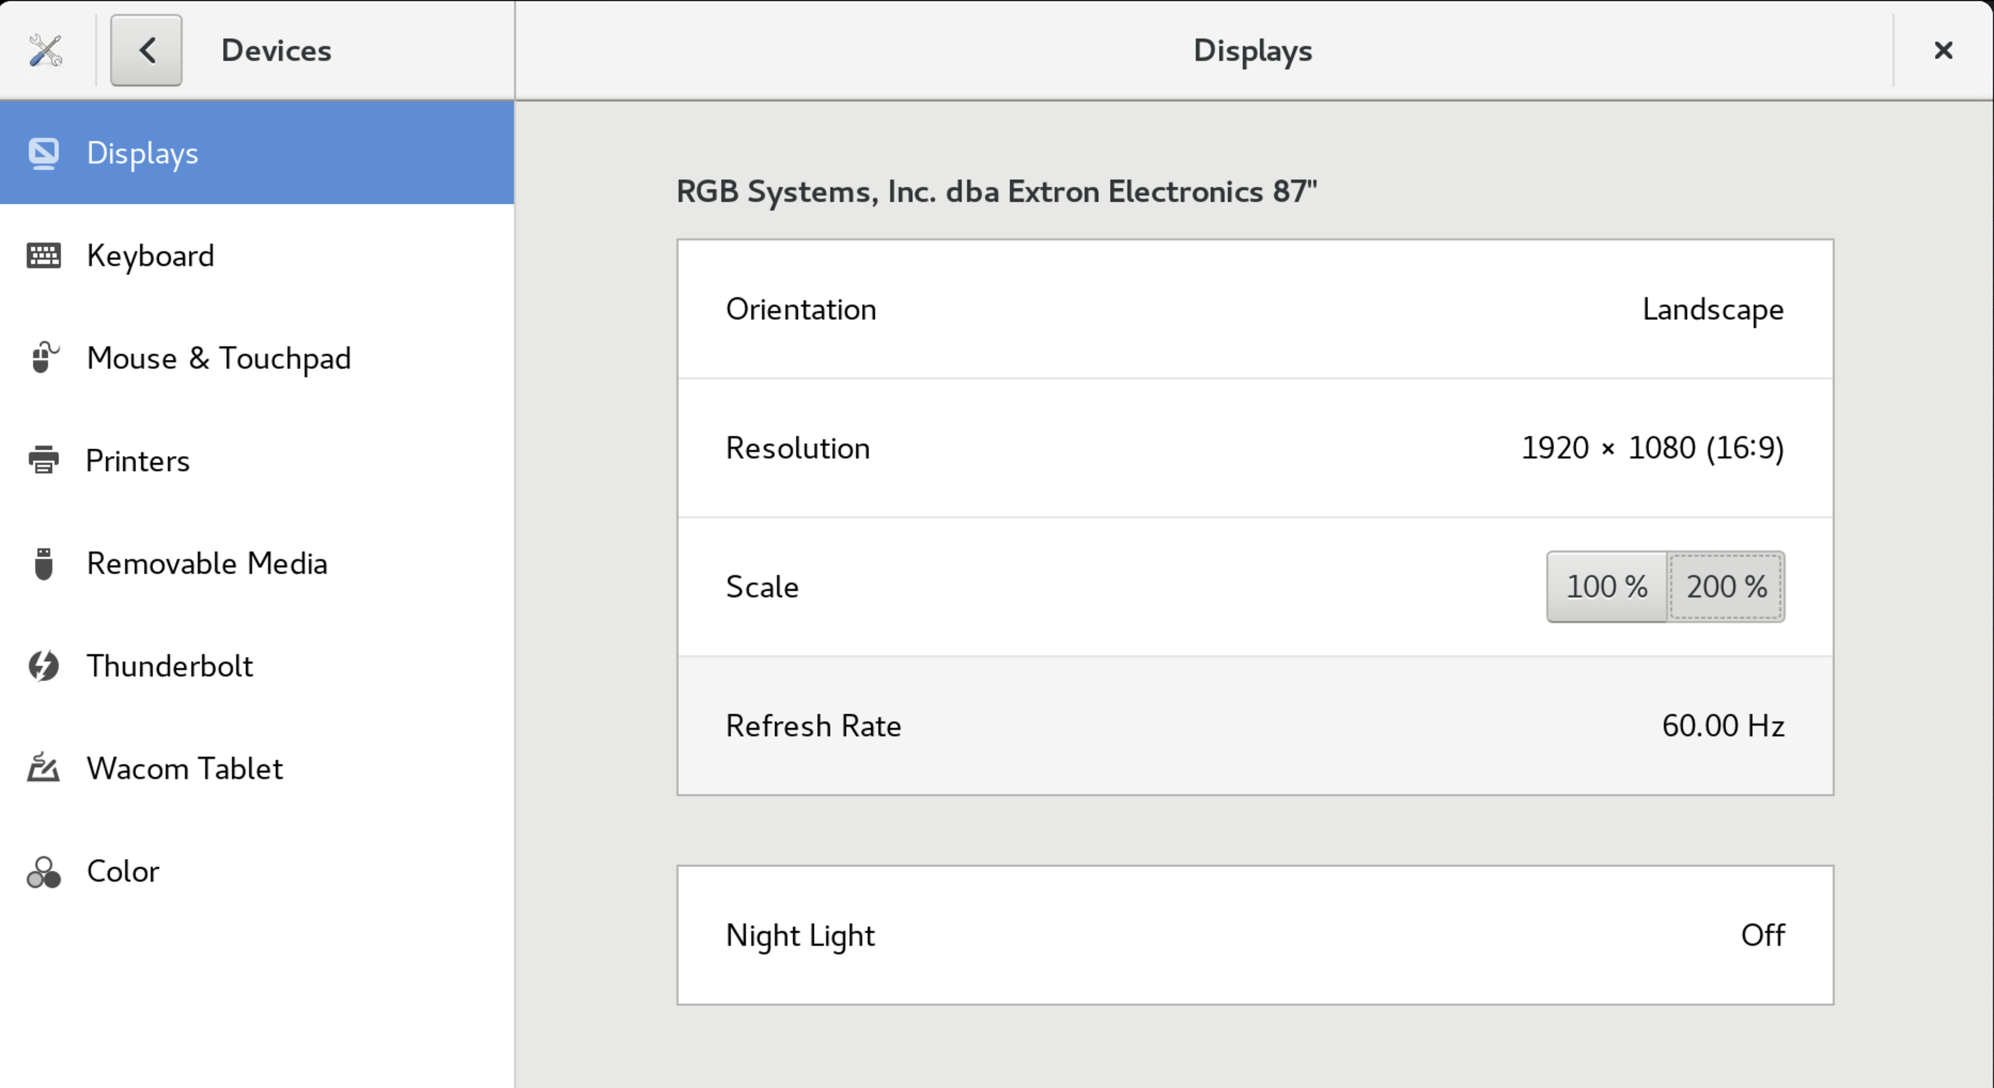Click the RGB Systems Extron Electronics 87" heading
This screenshot has height=1088, width=1994.
[x=995, y=191]
